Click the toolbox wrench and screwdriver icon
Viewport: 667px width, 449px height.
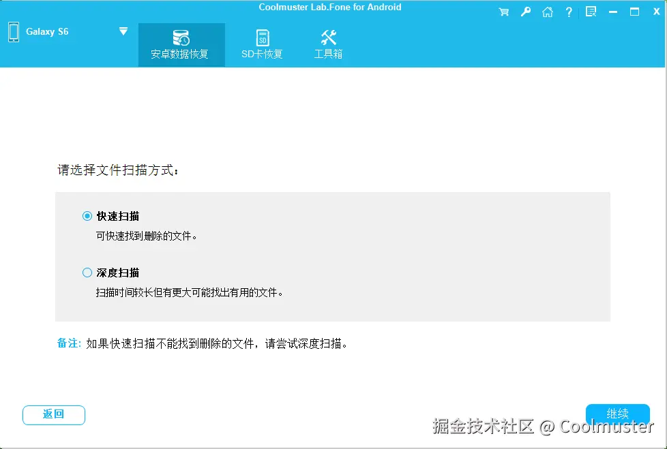pos(328,36)
